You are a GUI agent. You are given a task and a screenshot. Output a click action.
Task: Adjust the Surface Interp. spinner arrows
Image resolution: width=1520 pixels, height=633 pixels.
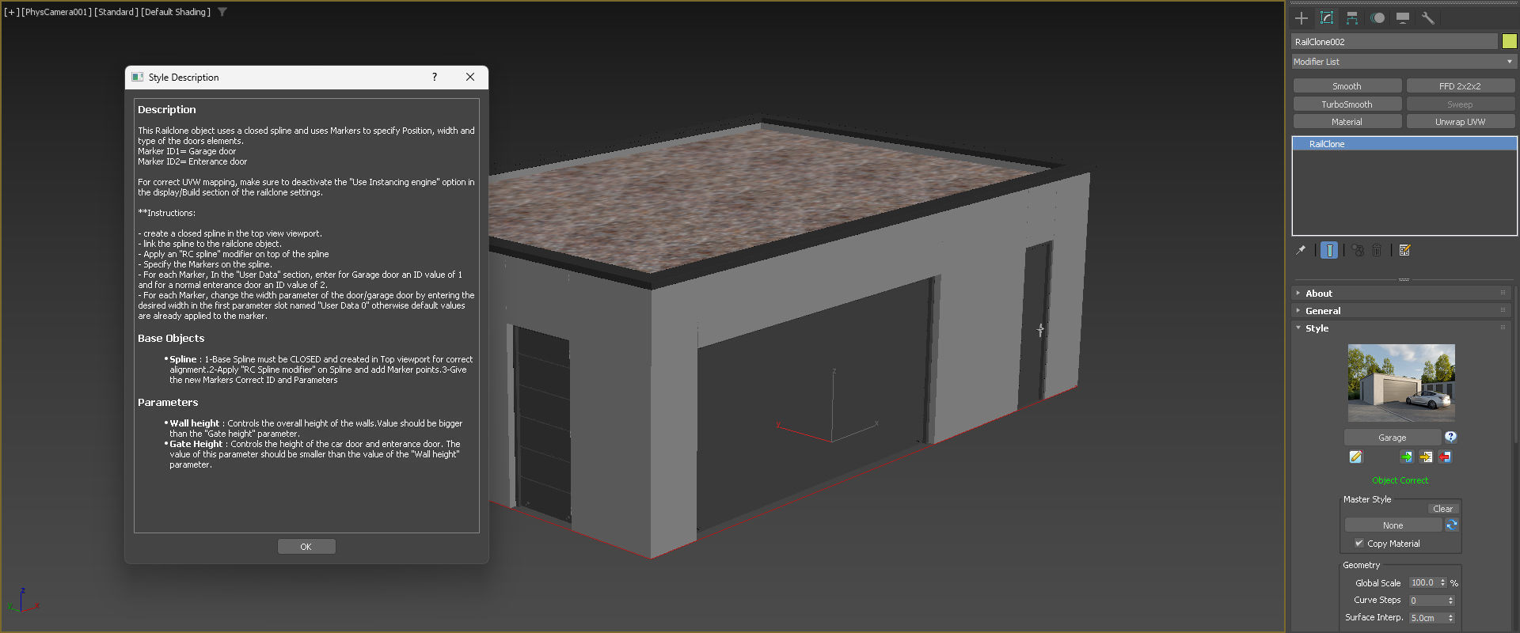click(x=1451, y=618)
